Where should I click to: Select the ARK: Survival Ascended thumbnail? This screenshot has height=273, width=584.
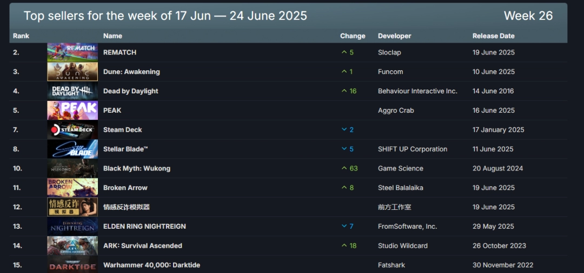tap(72, 246)
